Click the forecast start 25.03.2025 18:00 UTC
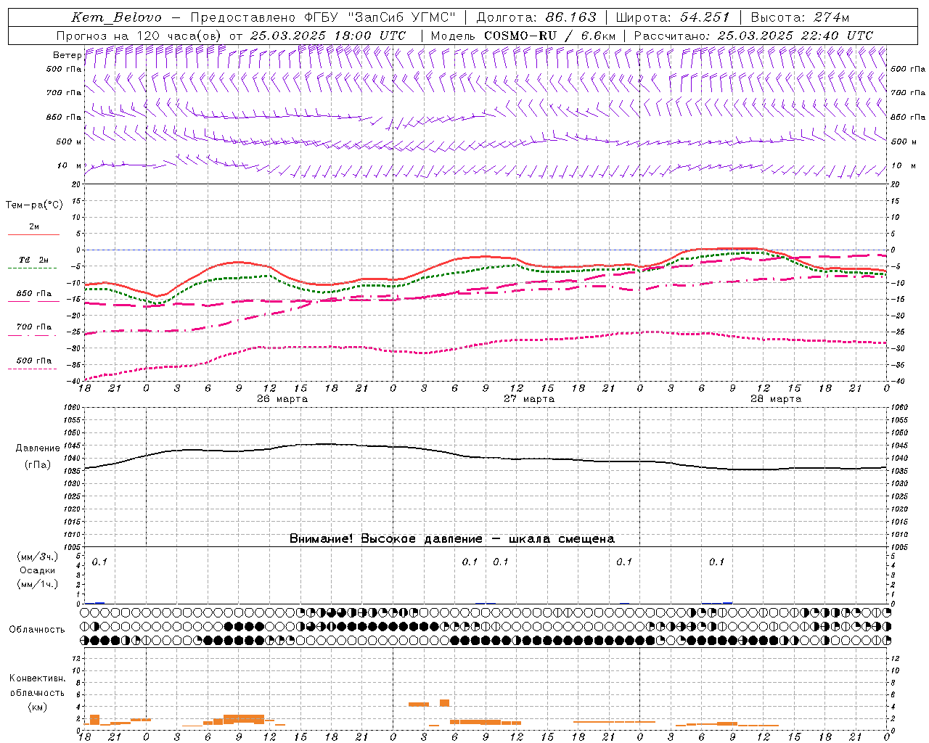The image size is (929, 743). tap(327, 36)
